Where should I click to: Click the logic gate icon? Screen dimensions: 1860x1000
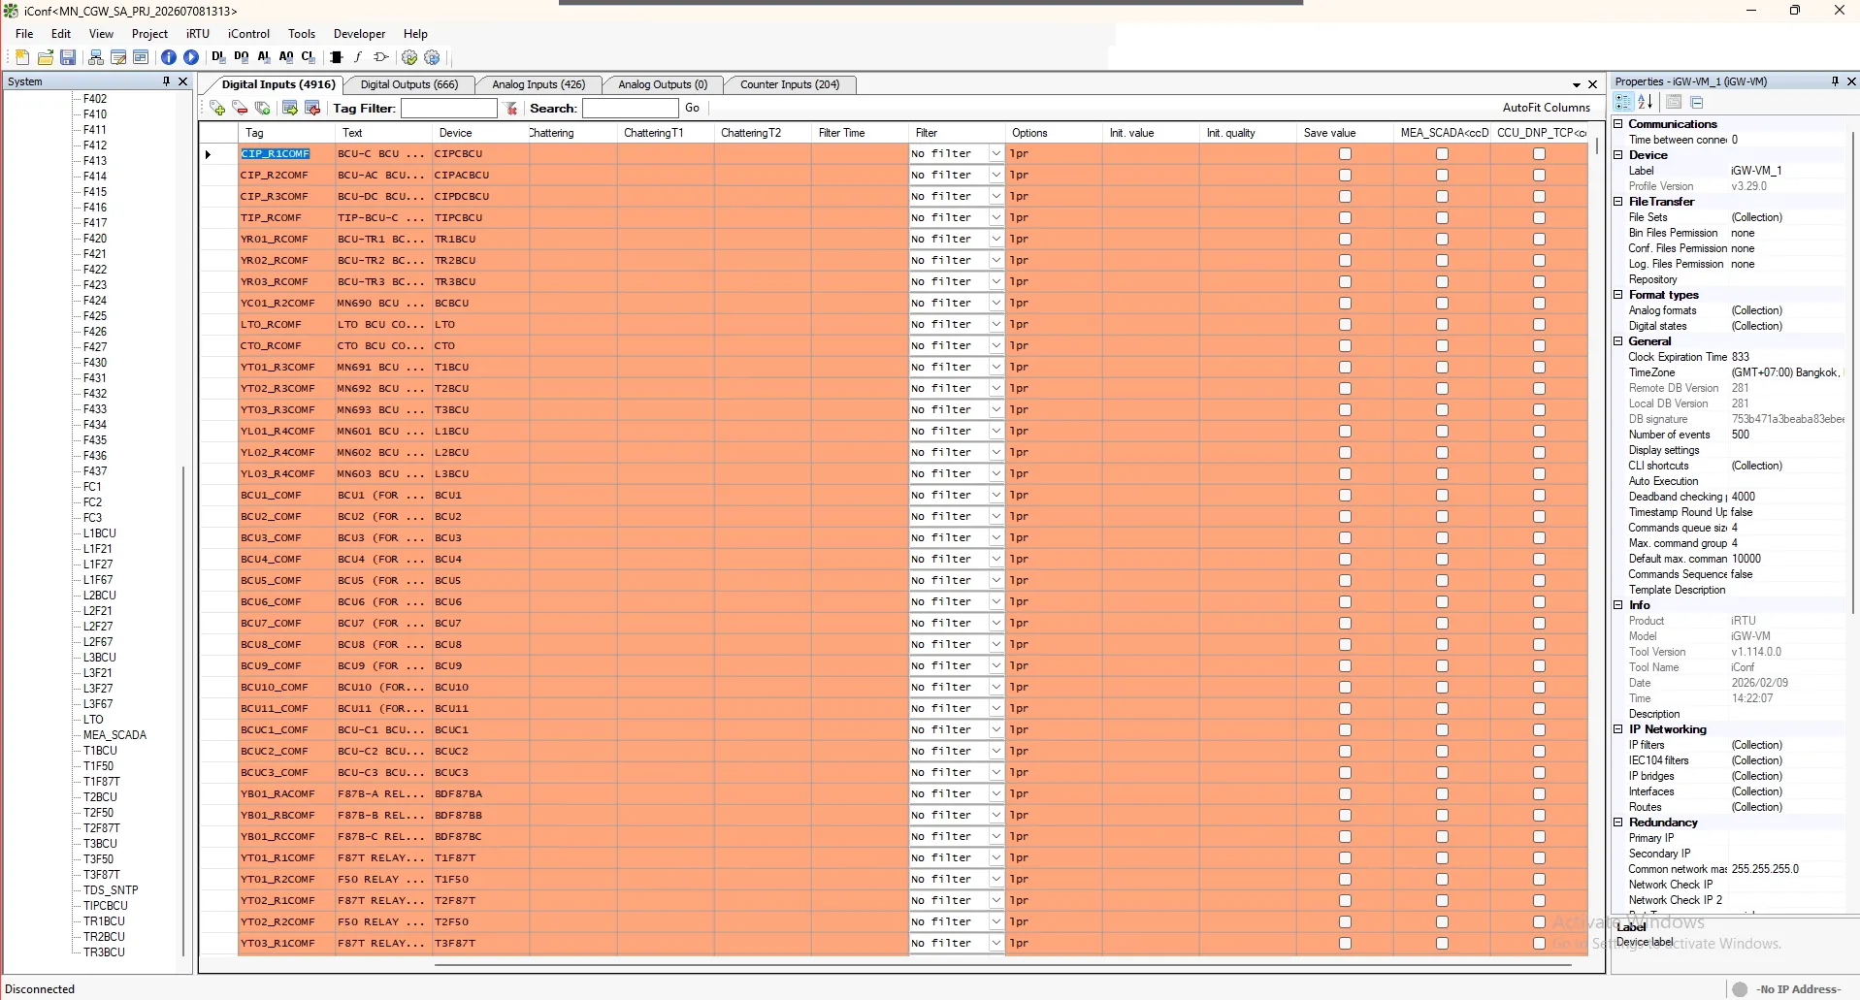tap(381, 57)
